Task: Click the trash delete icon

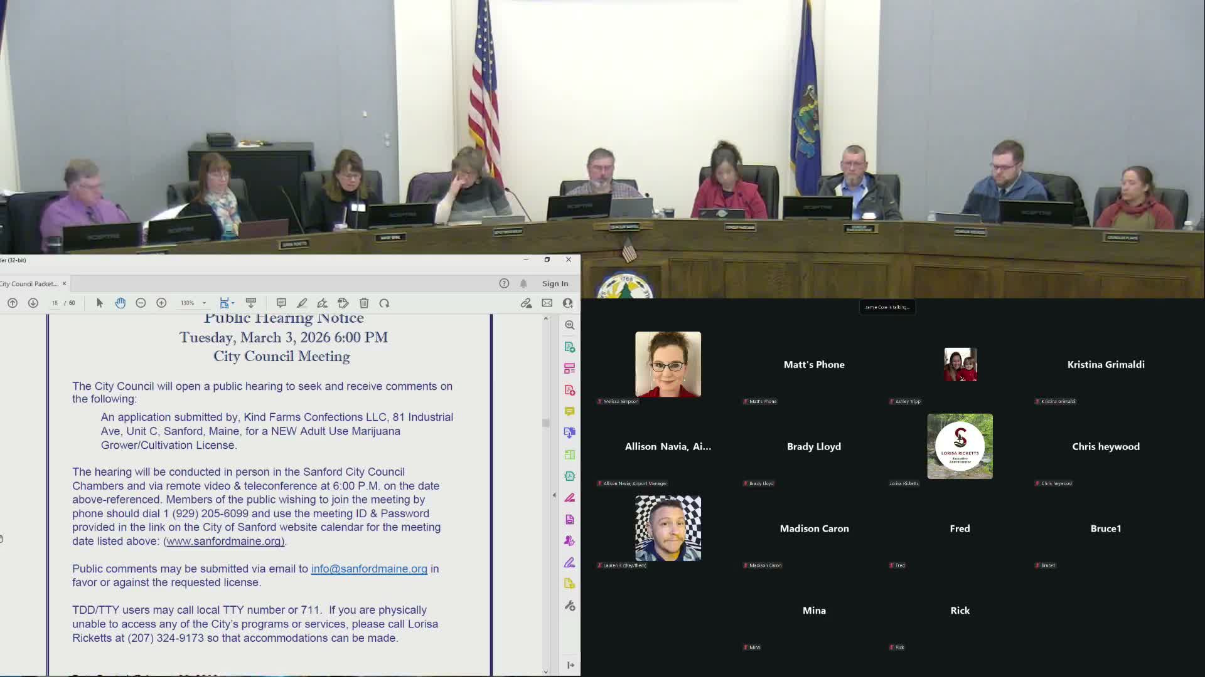Action: pos(364,303)
